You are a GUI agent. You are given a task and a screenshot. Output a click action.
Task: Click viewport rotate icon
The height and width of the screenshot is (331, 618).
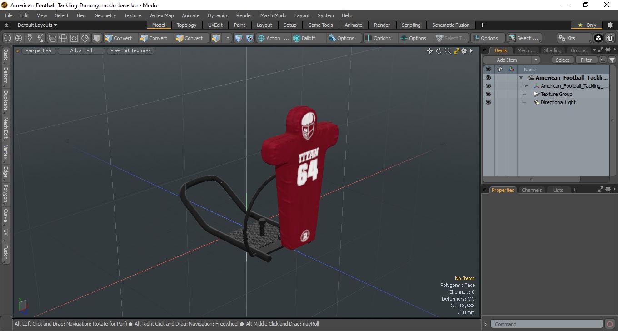coord(439,51)
